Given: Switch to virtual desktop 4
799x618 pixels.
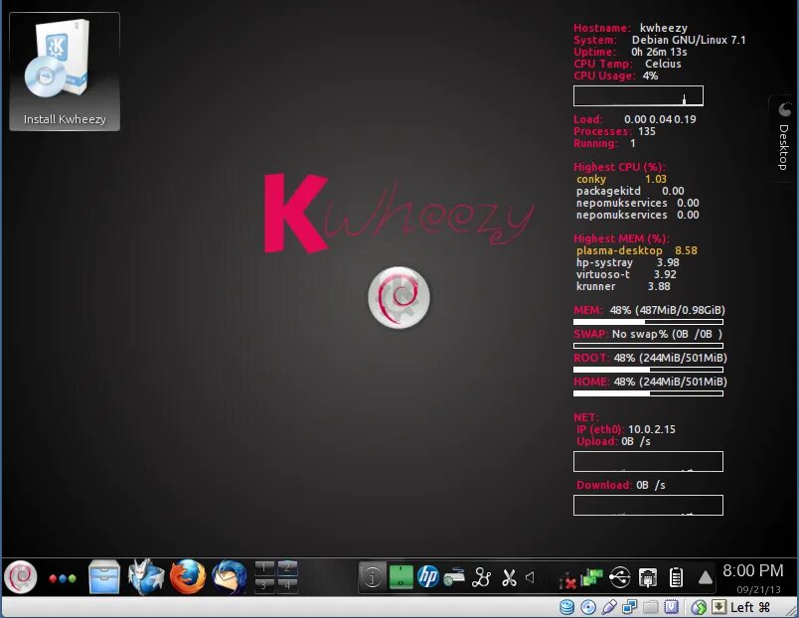Looking at the screenshot, I should pos(287,586).
